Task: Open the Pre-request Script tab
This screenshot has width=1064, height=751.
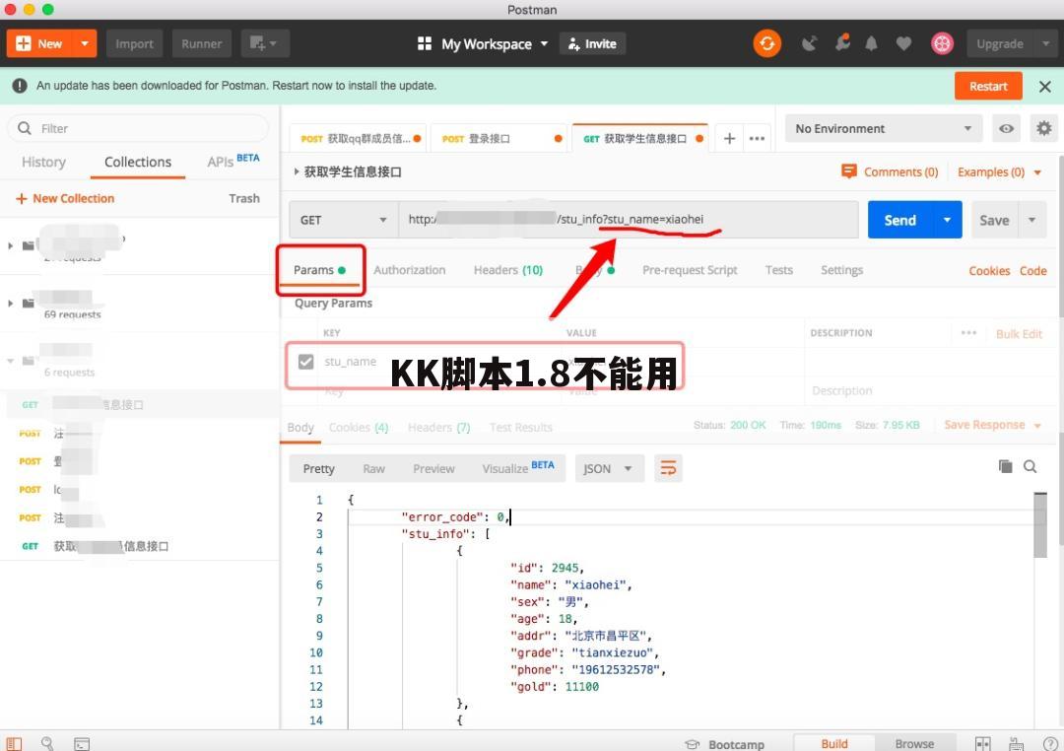Action: 690,270
